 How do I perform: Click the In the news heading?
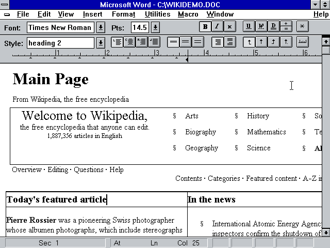[211, 199]
